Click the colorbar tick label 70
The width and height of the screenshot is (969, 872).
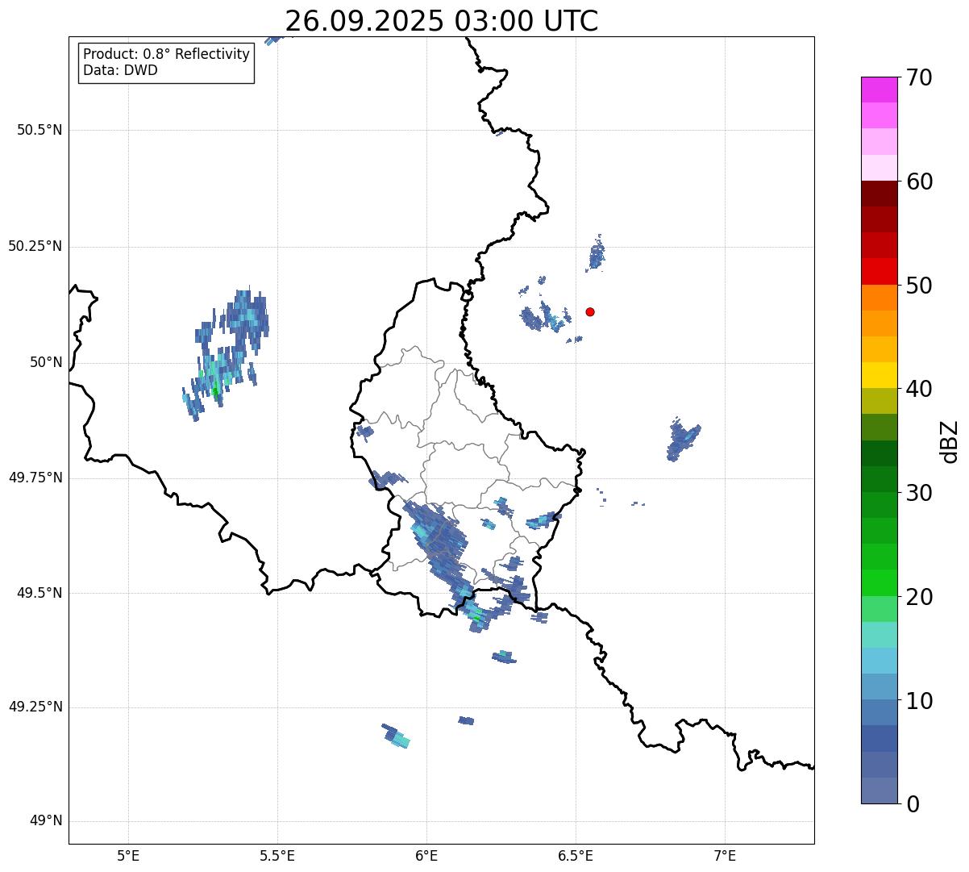[920, 78]
